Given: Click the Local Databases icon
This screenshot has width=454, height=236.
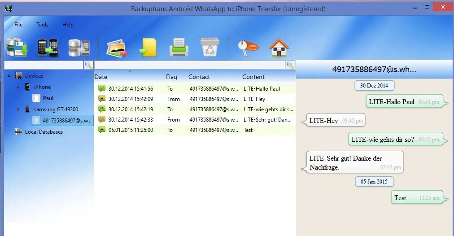Looking at the screenshot, I should (x=18, y=132).
